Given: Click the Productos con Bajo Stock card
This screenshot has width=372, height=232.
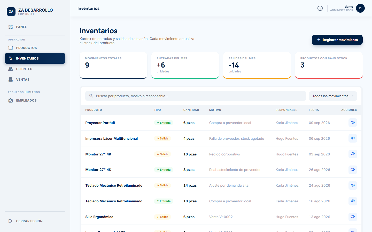Looking at the screenshot, I should 329,65.
